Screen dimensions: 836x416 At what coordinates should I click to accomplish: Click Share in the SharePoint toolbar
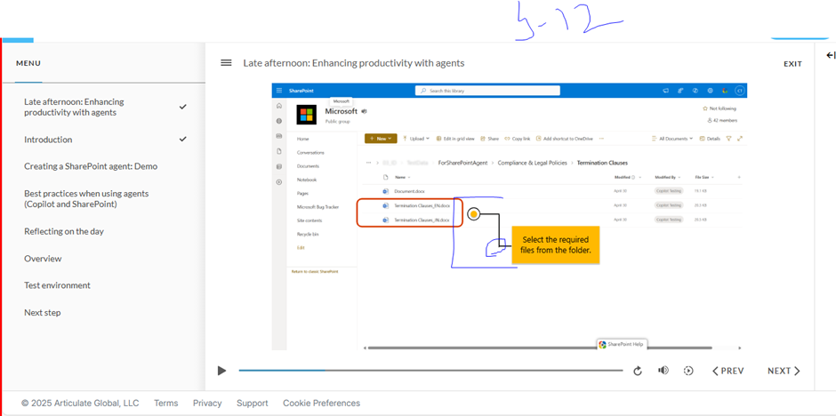tap(489, 139)
